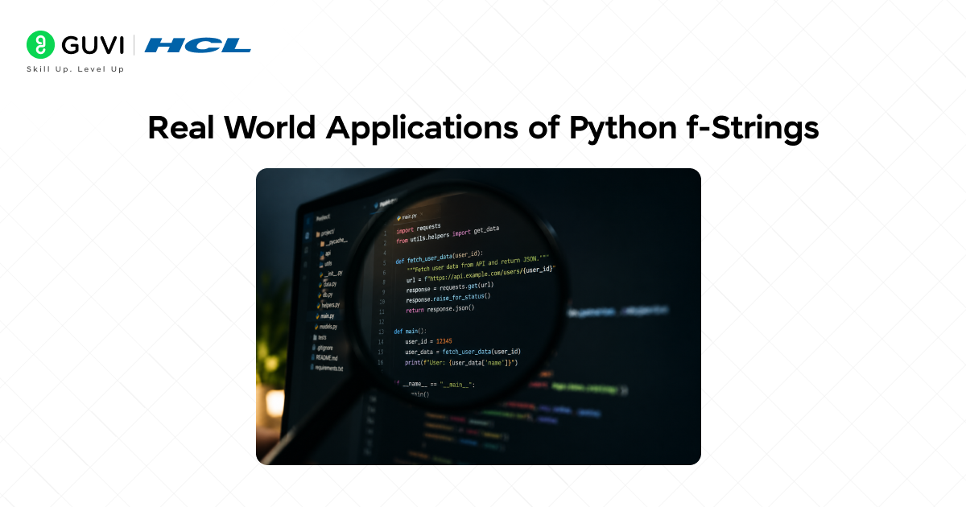Open .gitignore in the file tree

323,348
